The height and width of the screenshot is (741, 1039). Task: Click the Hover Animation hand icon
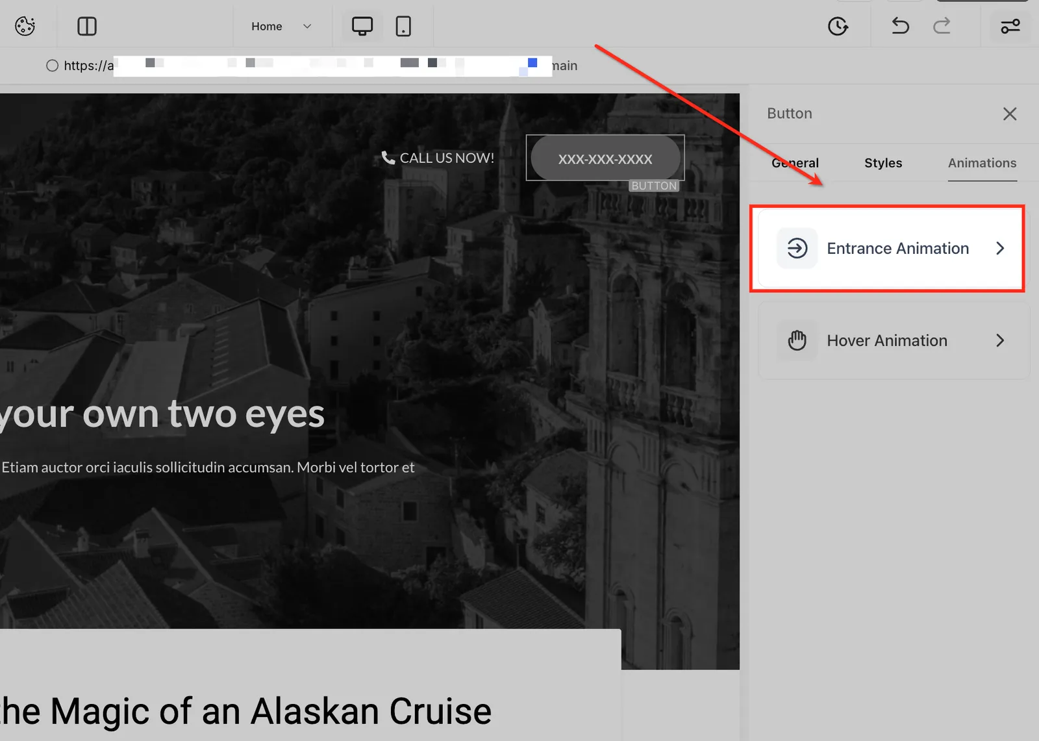click(x=797, y=340)
